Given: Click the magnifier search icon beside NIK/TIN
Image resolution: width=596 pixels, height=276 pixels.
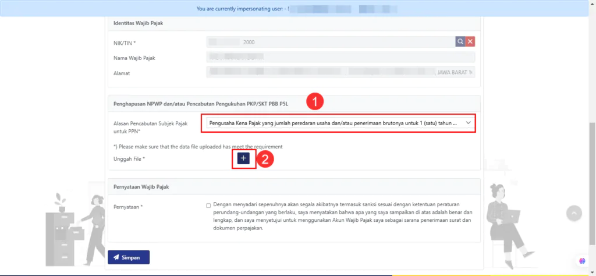Looking at the screenshot, I should tap(460, 42).
